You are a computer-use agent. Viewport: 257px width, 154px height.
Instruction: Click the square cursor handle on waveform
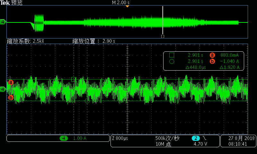pos(74,79)
